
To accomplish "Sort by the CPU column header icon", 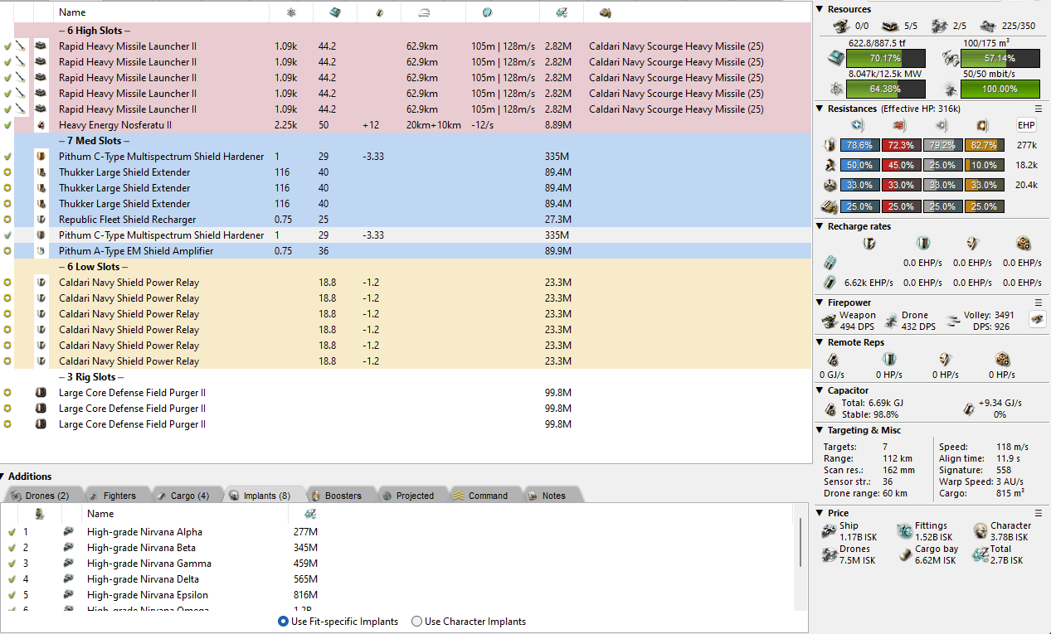I will pyautogui.click(x=334, y=12).
